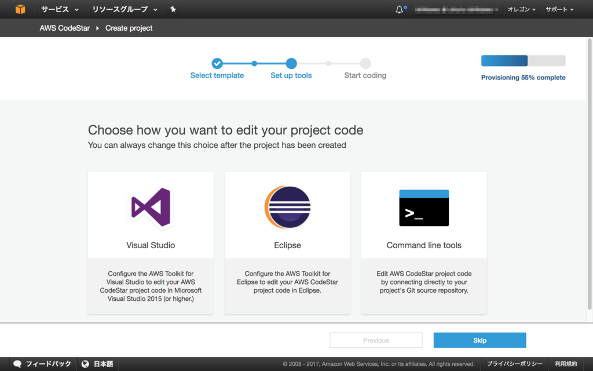Click the disabled Previous button
This screenshot has height=371, width=593.
click(376, 340)
